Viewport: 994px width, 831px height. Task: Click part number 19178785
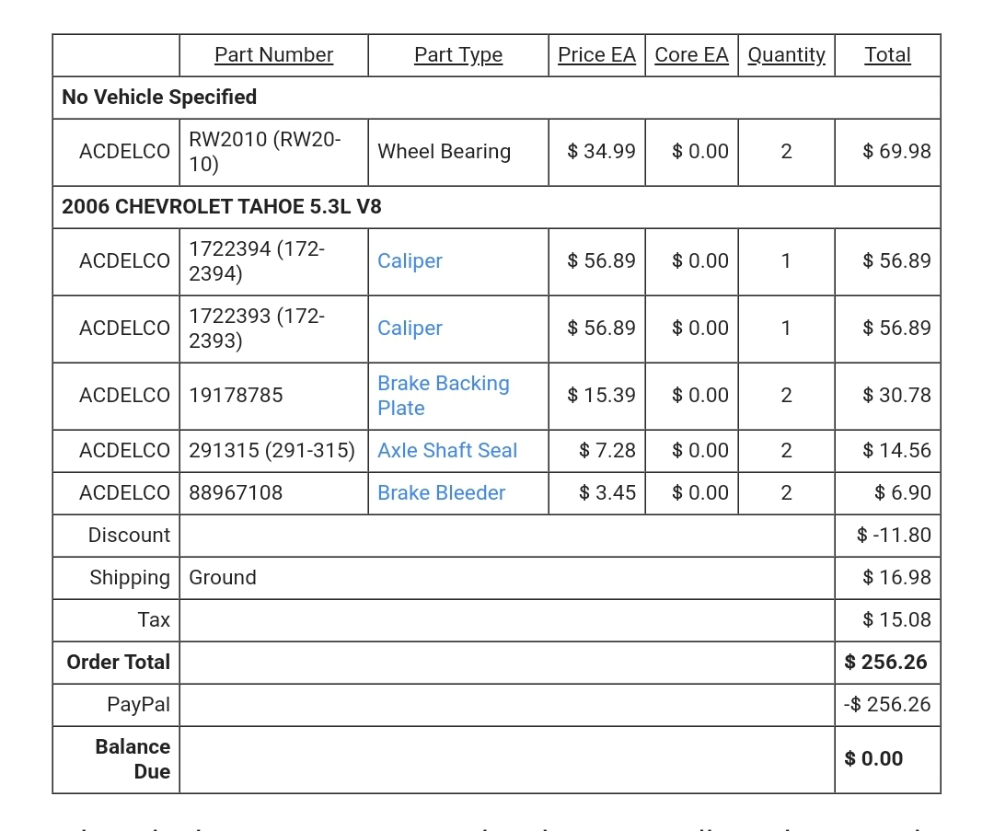[236, 396]
